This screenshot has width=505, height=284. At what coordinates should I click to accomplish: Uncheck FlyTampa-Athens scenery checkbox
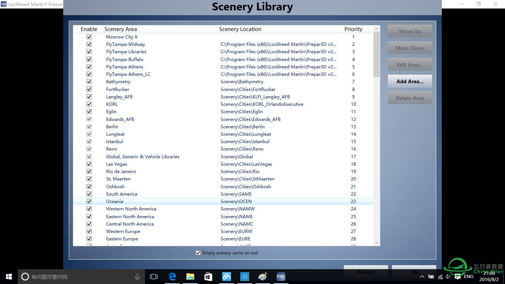pyautogui.click(x=89, y=67)
